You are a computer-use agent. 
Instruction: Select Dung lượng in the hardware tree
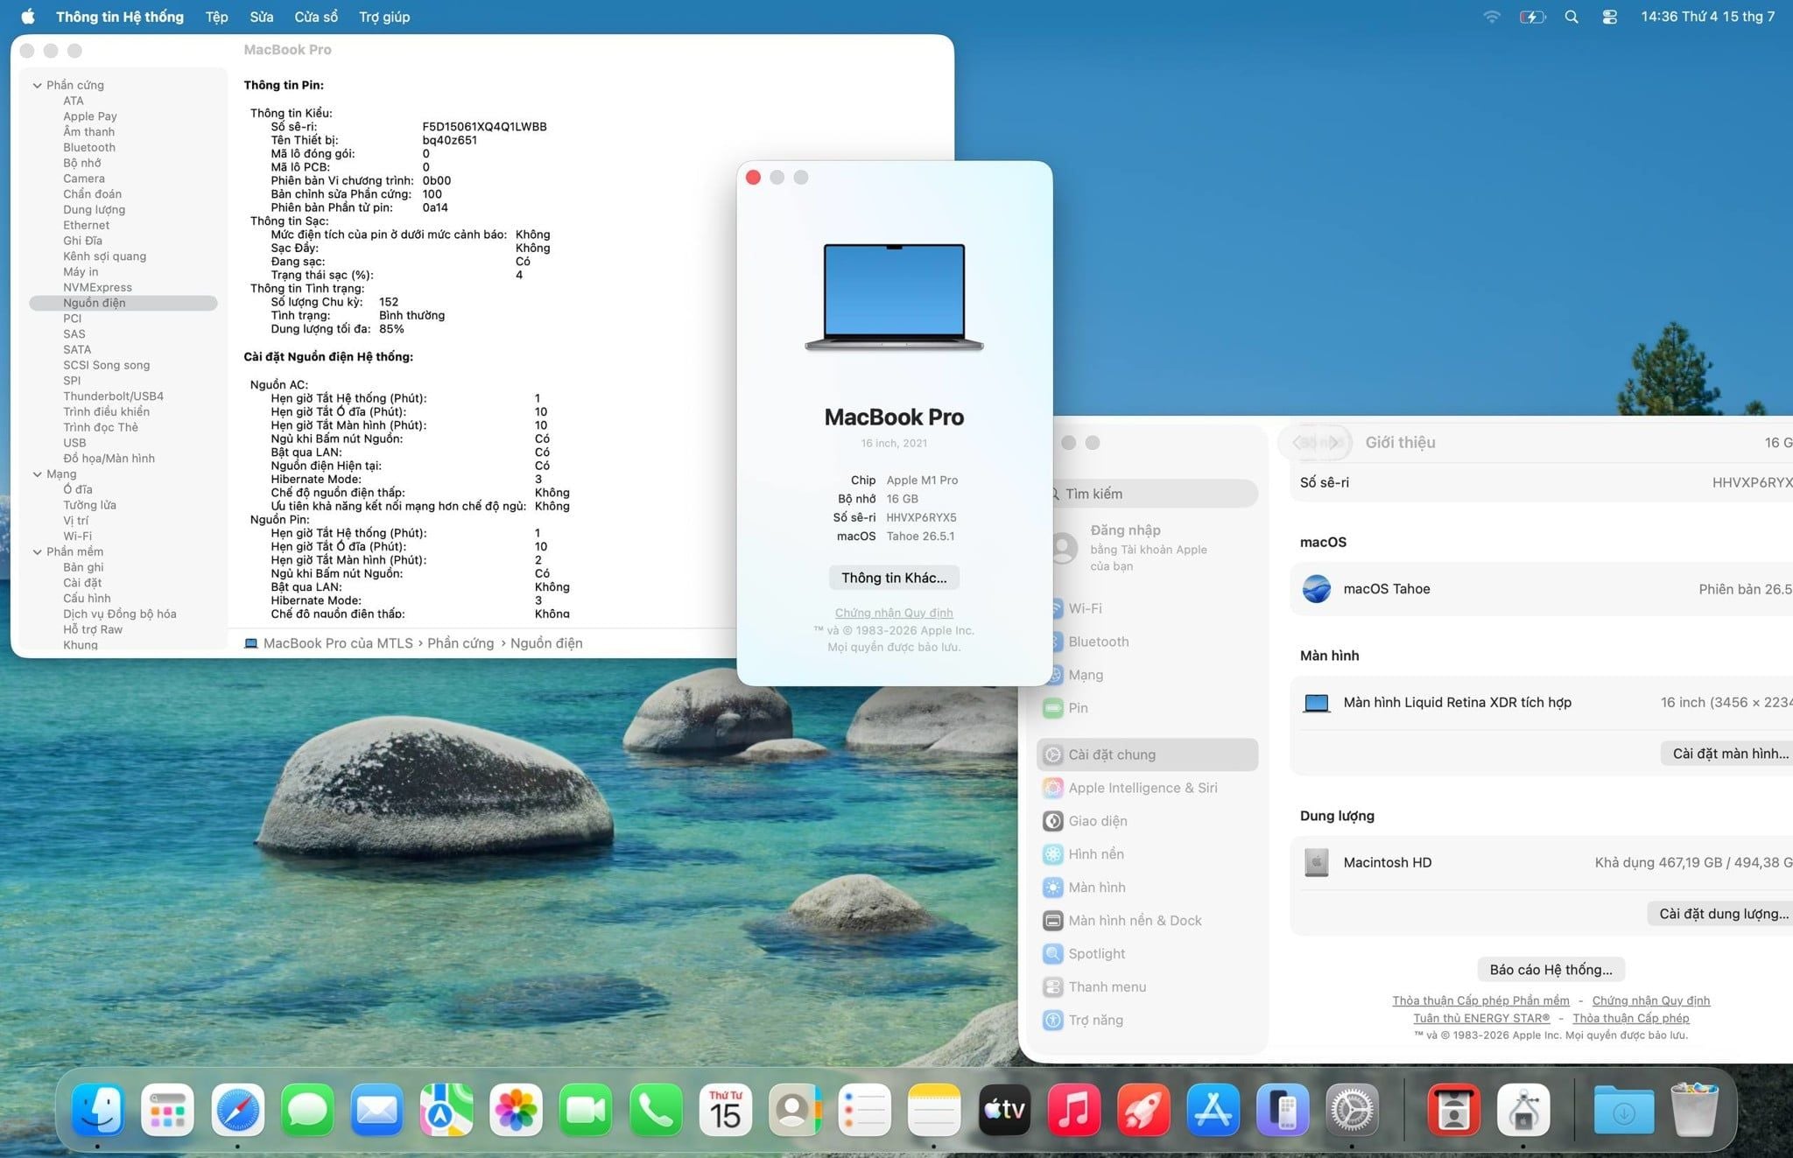click(94, 209)
